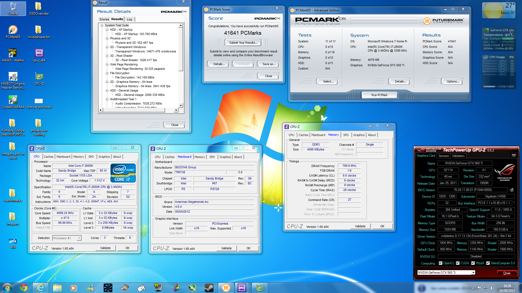Open the PCMark05 desktop shortcut

pyautogui.click(x=13, y=32)
